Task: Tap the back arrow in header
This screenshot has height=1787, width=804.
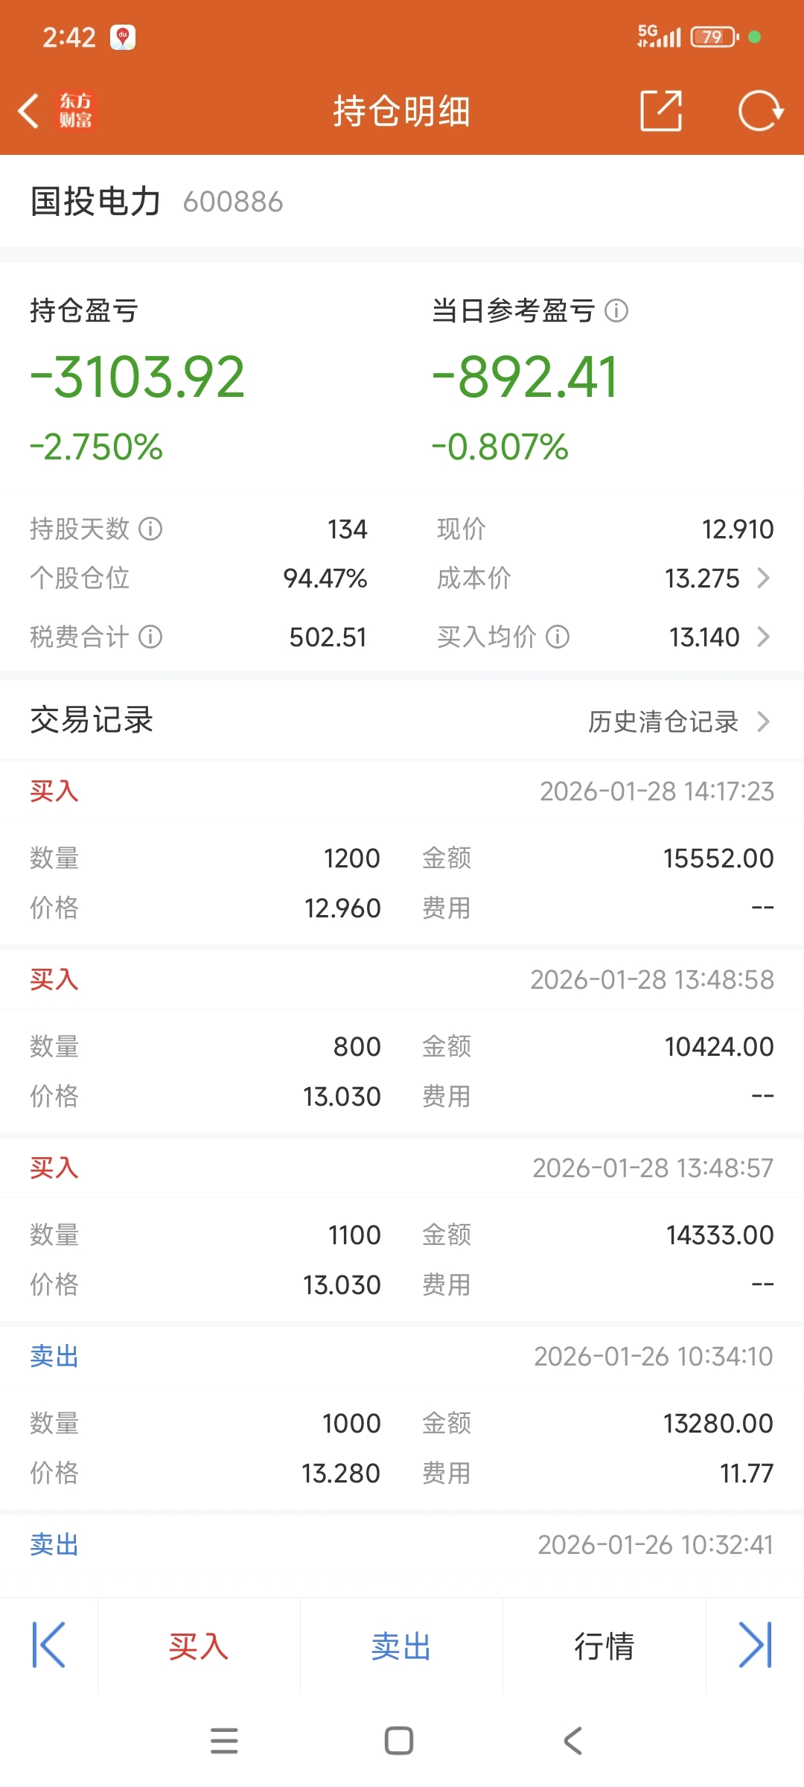Action: click(29, 111)
